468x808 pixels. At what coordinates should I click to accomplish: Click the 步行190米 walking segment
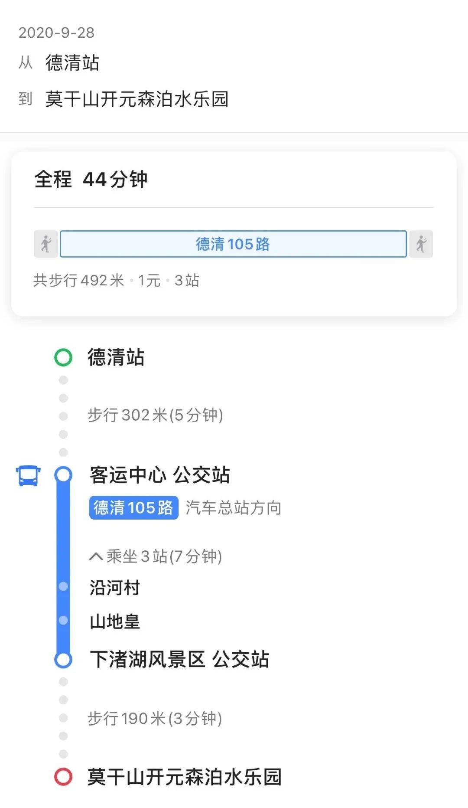click(x=155, y=719)
